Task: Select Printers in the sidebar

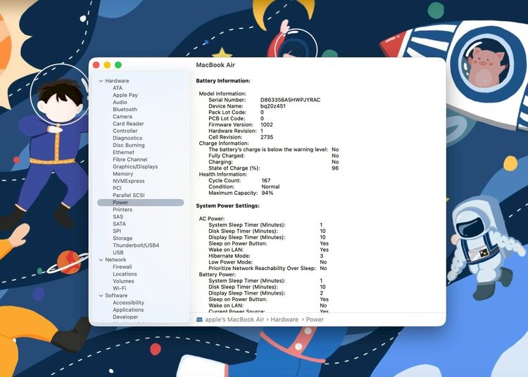Action: [122, 210]
